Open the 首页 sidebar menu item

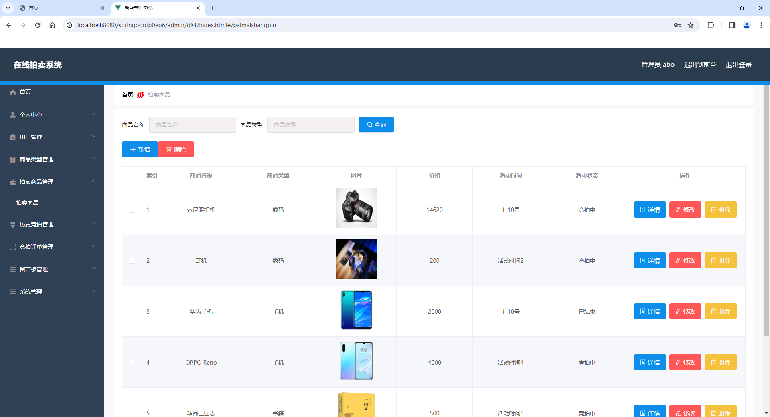52,92
